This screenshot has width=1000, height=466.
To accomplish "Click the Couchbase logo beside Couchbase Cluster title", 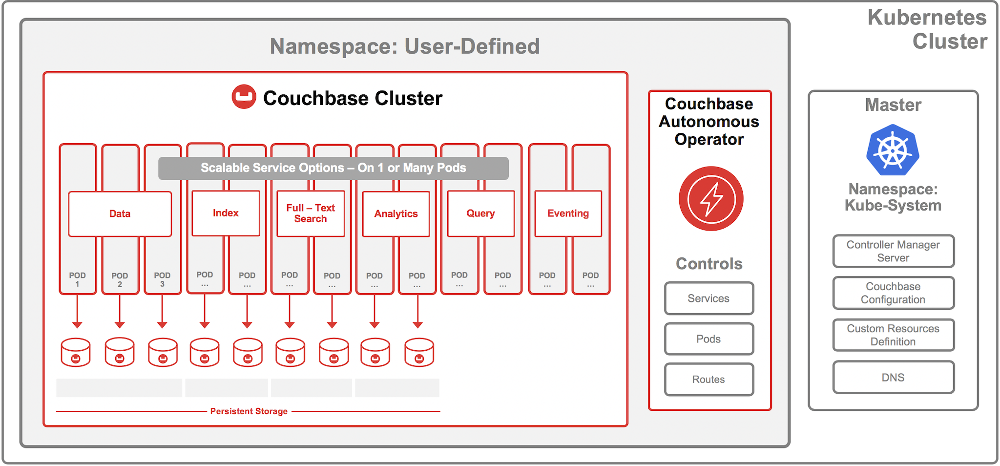I will coord(244,97).
